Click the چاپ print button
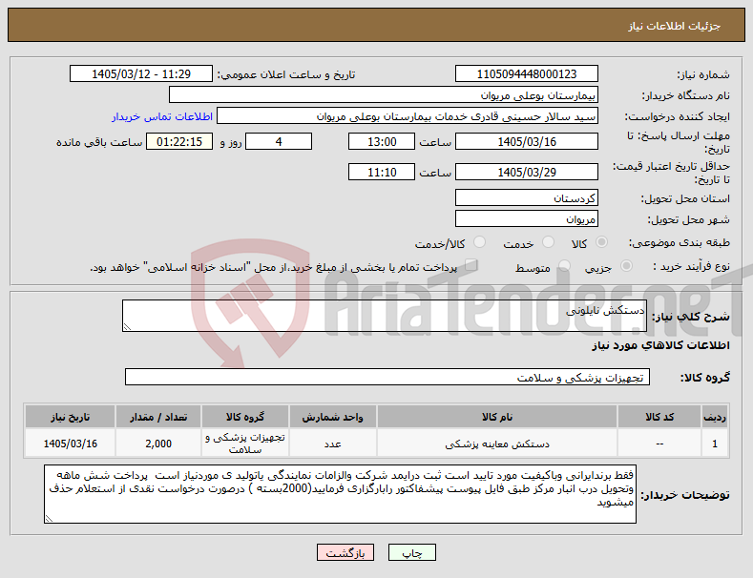 412,552
